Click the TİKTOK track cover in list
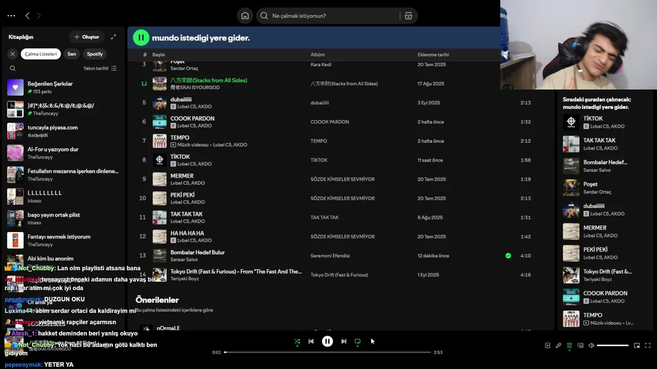The height and width of the screenshot is (369, 657). click(160, 160)
